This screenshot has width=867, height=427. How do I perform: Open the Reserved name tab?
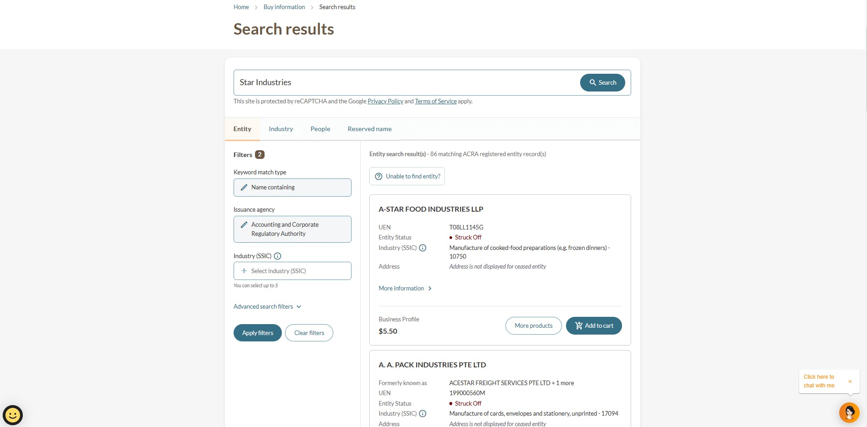point(369,129)
